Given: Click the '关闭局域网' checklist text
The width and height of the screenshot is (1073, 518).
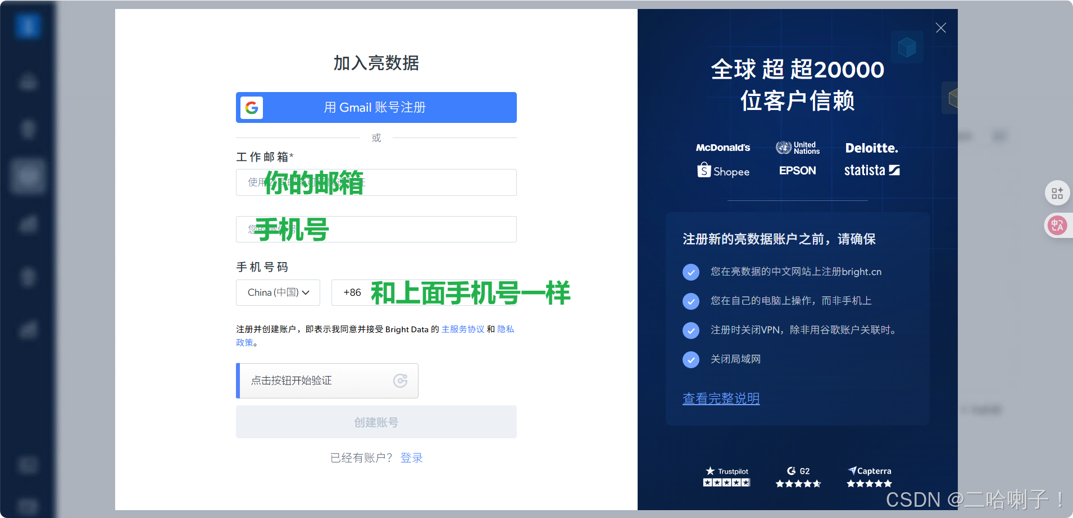Looking at the screenshot, I should point(735,359).
